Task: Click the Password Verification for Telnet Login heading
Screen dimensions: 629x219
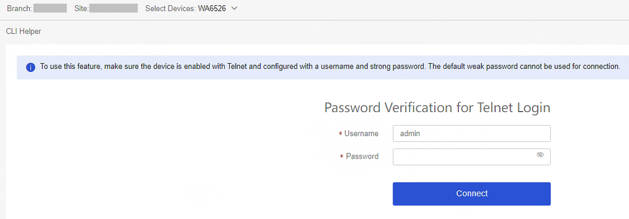Action: coord(437,107)
